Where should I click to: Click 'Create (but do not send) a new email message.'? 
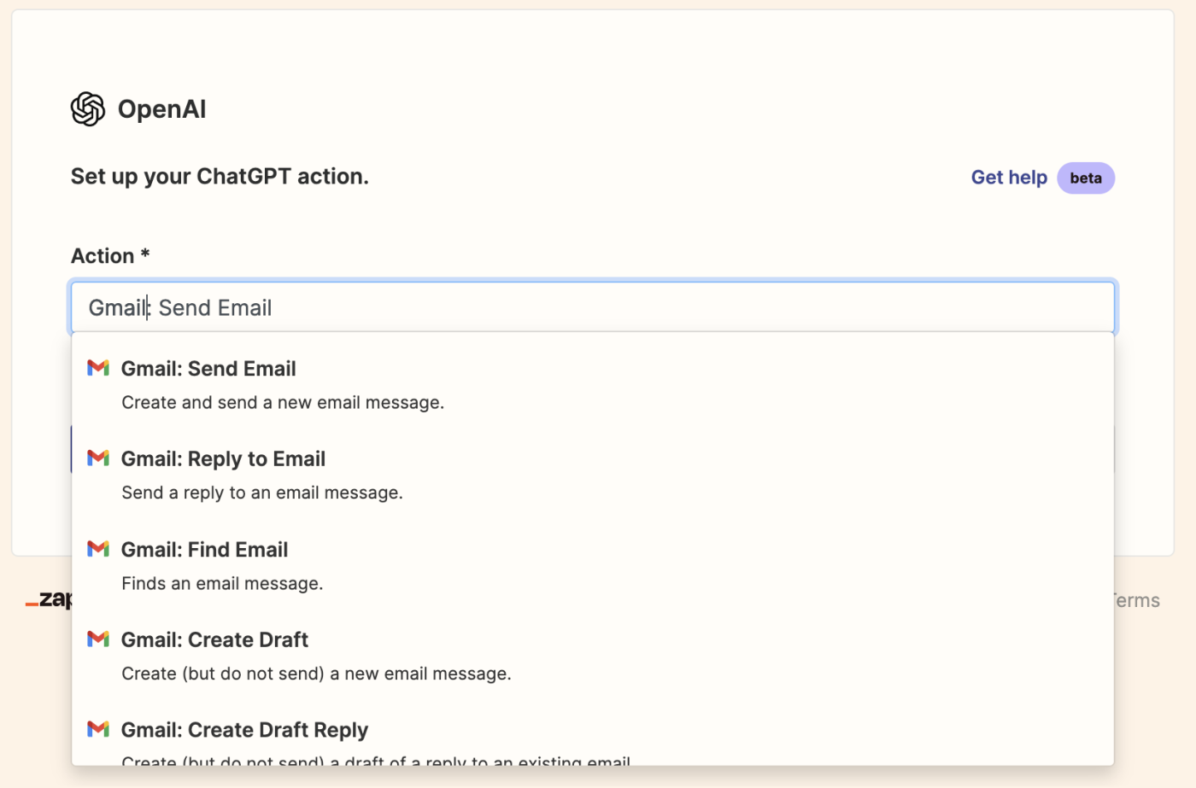(x=316, y=674)
